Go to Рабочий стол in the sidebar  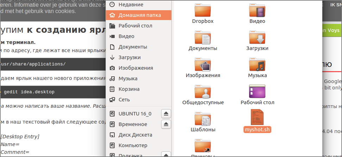(x=139, y=26)
